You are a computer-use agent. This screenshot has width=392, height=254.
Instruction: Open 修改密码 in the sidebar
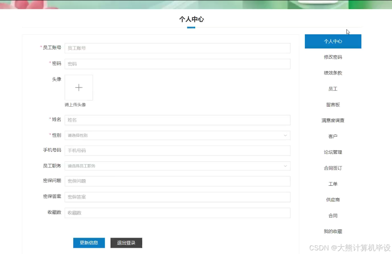[333, 57]
